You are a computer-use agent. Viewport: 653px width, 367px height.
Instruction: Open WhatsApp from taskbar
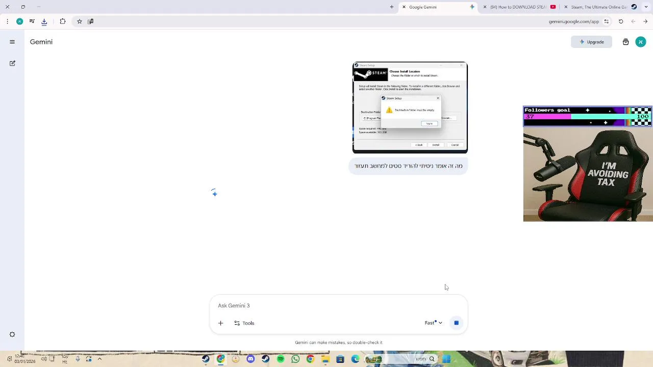click(295, 359)
